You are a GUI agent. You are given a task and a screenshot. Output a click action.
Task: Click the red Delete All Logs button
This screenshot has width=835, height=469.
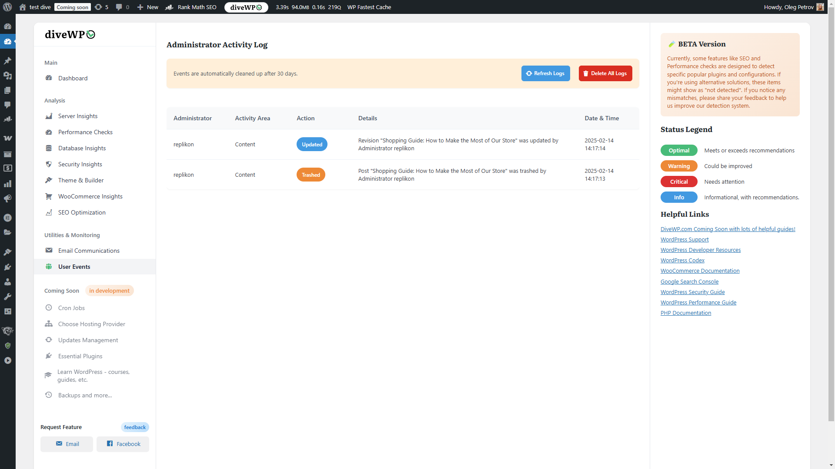pos(605,73)
